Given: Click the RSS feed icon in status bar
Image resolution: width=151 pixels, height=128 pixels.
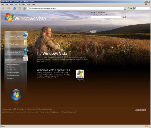Looking at the screenshot, I should click(x=146, y=126).
